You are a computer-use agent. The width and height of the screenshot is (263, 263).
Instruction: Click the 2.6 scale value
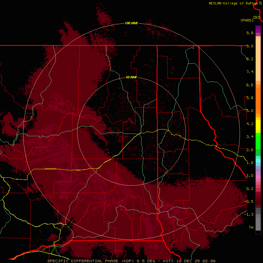(250, 150)
